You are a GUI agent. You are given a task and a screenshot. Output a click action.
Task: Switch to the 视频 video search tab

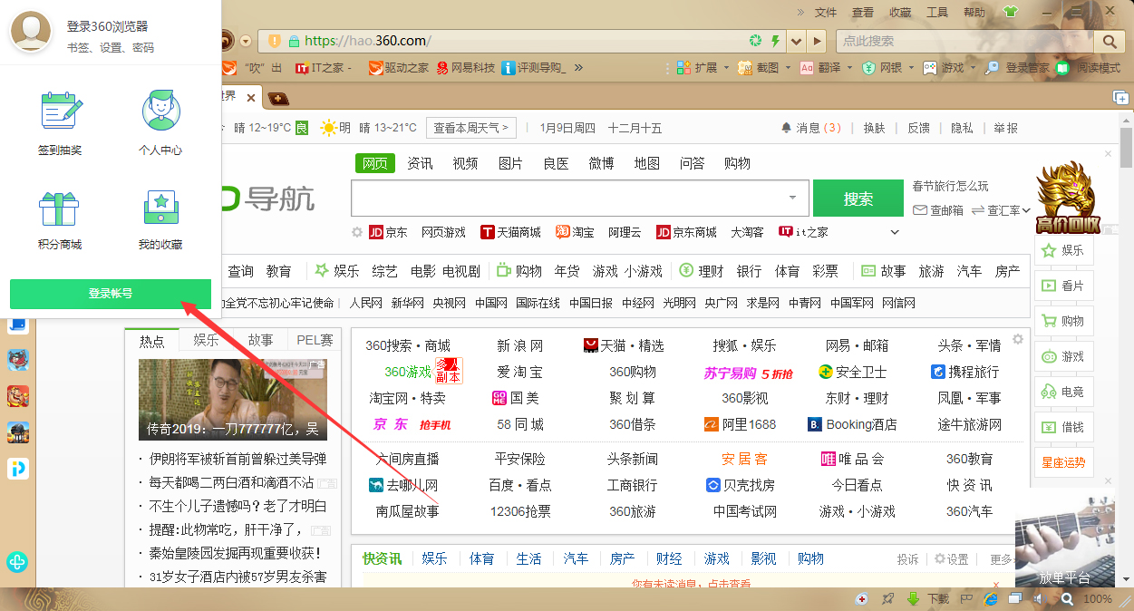click(463, 163)
